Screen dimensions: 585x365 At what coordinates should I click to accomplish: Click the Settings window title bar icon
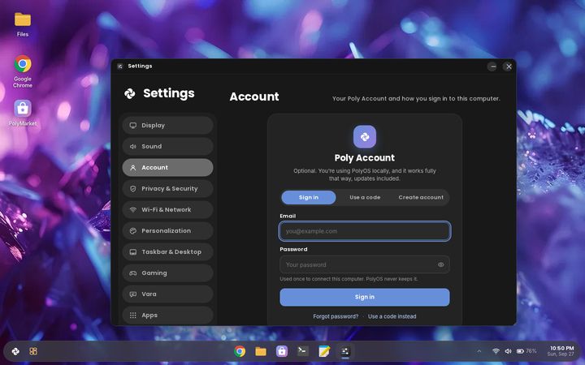coord(119,67)
